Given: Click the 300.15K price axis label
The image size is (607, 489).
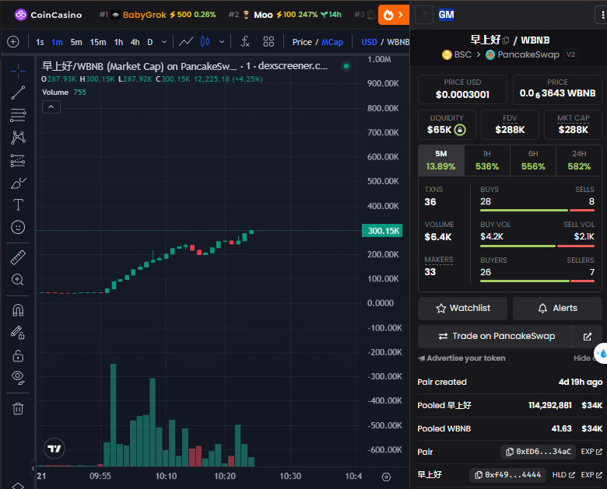Looking at the screenshot, I should point(382,231).
